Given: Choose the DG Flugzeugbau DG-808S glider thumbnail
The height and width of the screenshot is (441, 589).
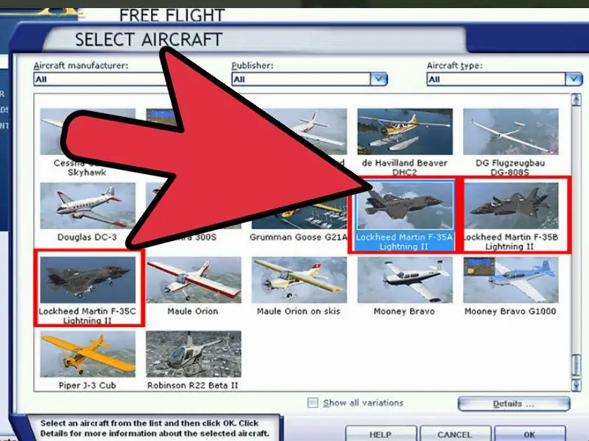Looking at the screenshot, I should coord(510,132).
